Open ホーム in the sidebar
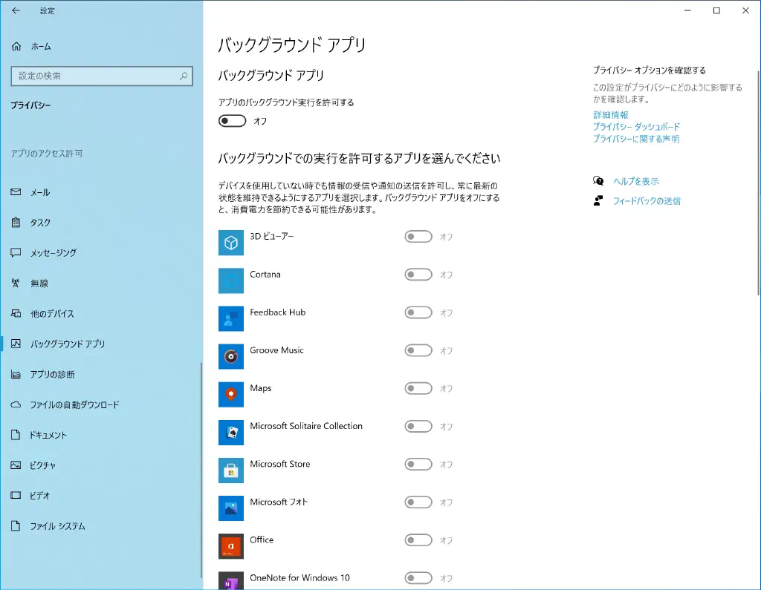Viewport: 761px width, 590px height. point(41,46)
